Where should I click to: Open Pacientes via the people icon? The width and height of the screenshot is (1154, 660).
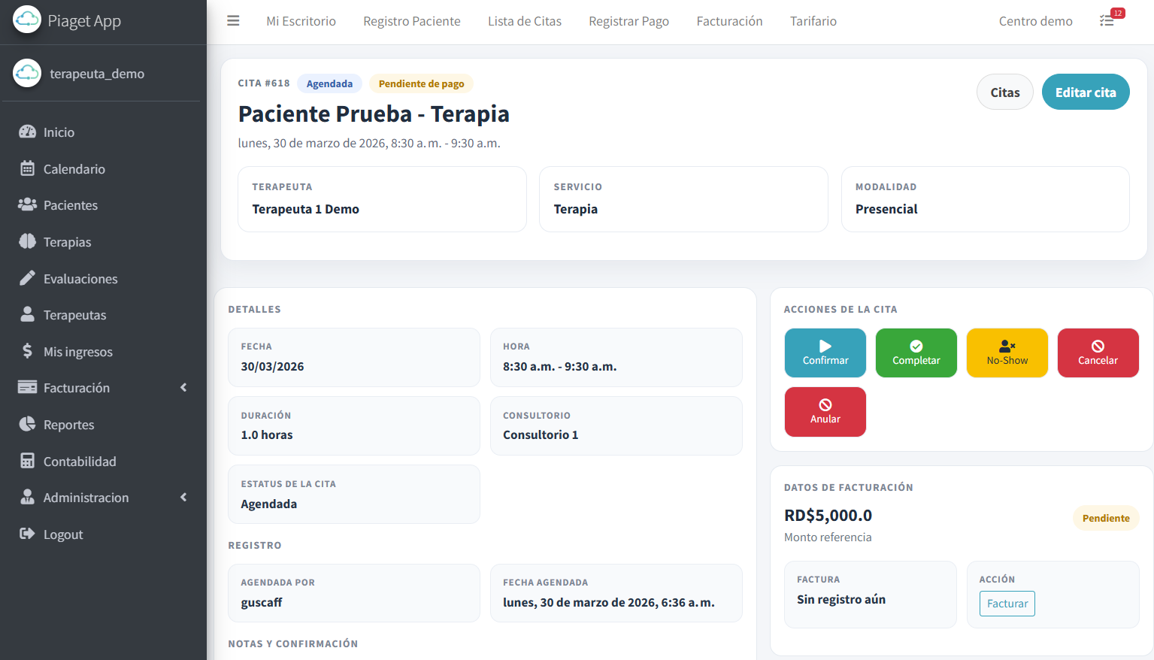click(27, 204)
